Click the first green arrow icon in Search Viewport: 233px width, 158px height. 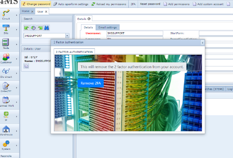pyautogui.click(x=27, y=28)
